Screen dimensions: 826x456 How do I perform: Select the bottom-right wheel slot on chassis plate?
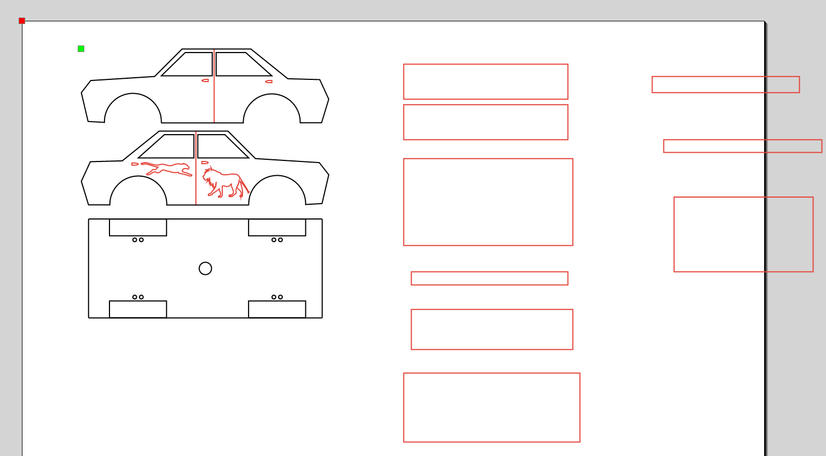[x=277, y=309]
